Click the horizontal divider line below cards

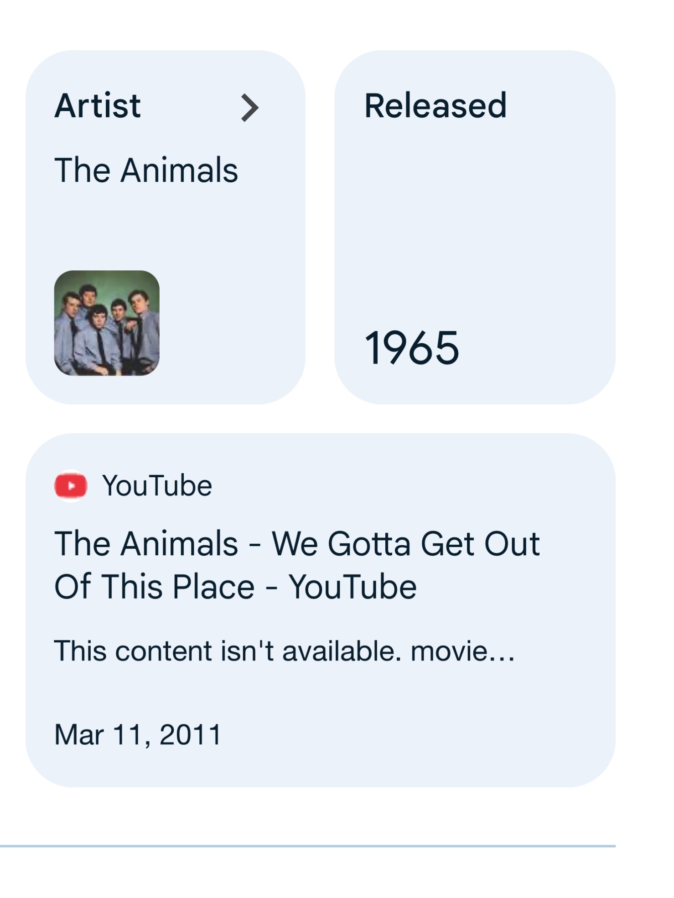pyautogui.click(x=308, y=846)
